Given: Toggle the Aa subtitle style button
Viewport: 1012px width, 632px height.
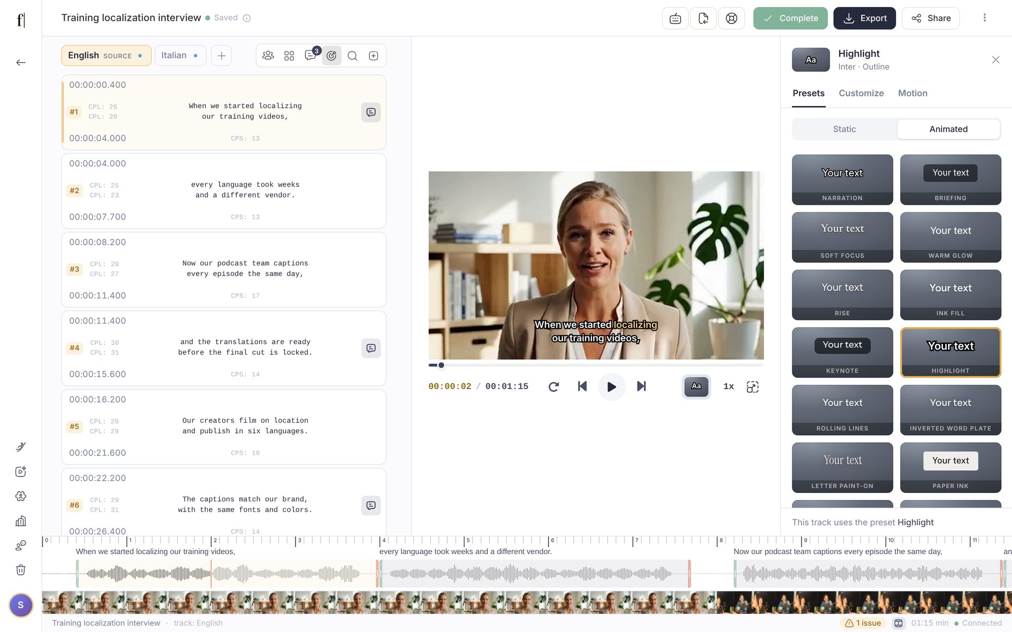Looking at the screenshot, I should tap(696, 386).
